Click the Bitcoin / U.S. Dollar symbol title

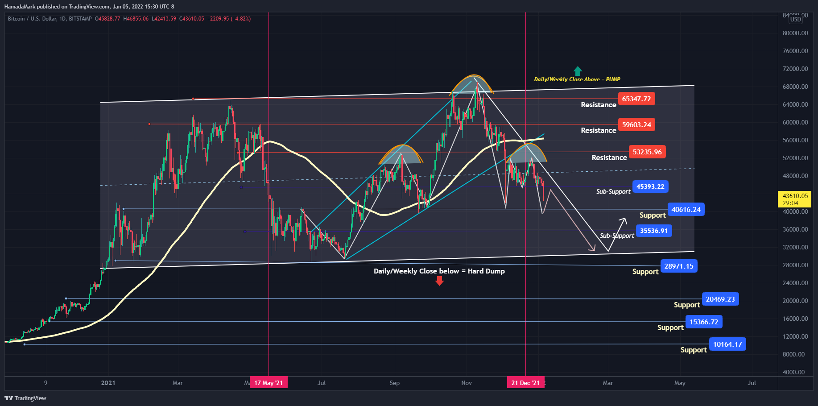coord(50,19)
